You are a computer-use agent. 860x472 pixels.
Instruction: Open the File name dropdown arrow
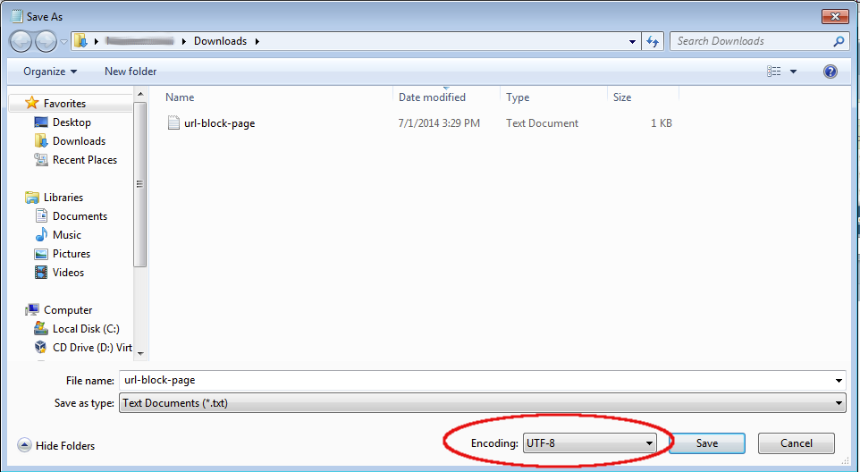(839, 381)
